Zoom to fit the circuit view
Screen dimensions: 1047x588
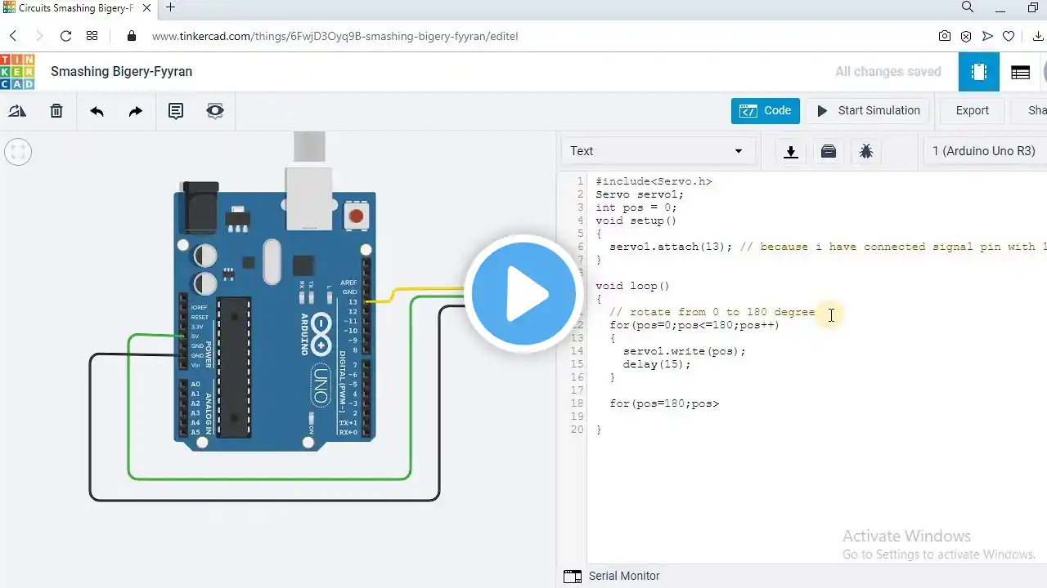pyautogui.click(x=18, y=152)
